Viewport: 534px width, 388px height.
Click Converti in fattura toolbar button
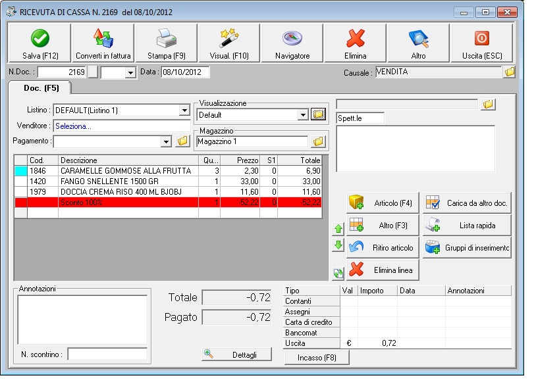pyautogui.click(x=103, y=43)
